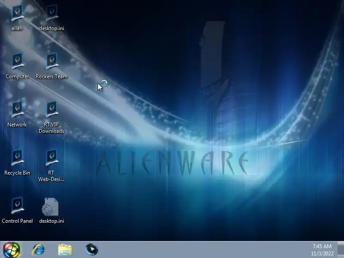Select the RT Web-Desi... shortcut icon

(52, 166)
